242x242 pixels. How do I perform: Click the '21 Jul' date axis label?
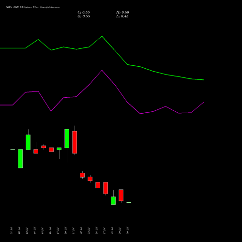click(x=73, y=231)
